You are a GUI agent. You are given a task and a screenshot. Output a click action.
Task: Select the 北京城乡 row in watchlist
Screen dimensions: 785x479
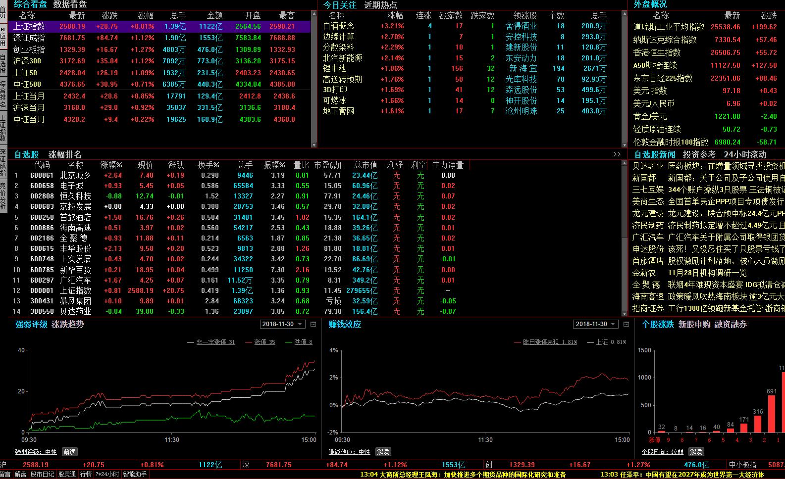[x=75, y=175]
